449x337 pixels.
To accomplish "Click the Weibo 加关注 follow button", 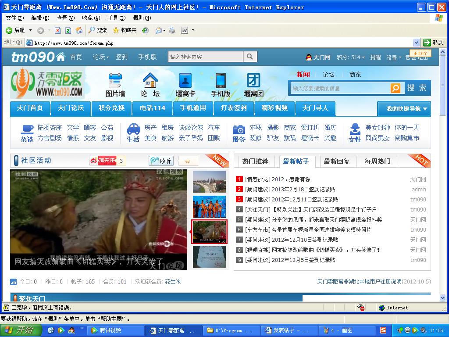I will 103,161.
